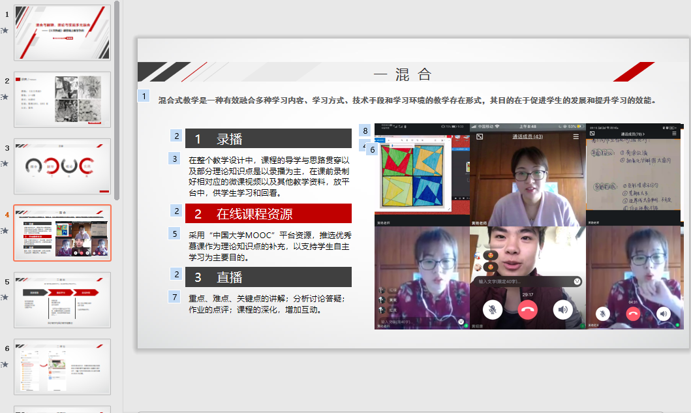Viewport: 691px width, 413px height.
Task: Select the dark "1 录播" heading box
Action: coord(268,139)
